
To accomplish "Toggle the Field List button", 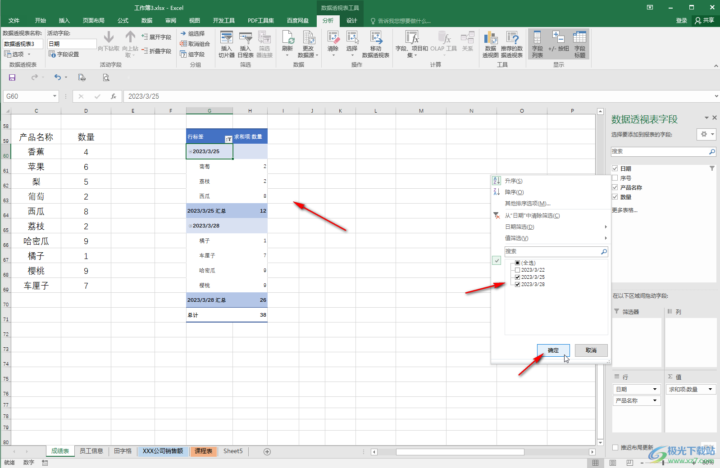I will [538, 44].
